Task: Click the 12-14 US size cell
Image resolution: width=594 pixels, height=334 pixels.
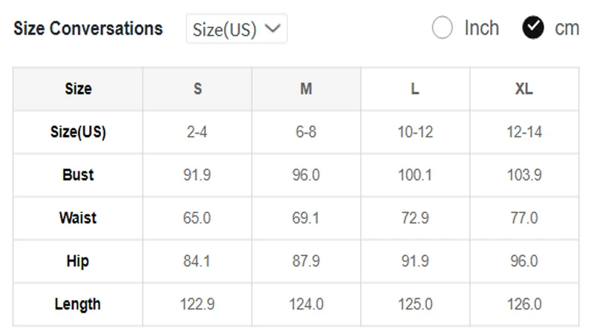Action: 524,132
